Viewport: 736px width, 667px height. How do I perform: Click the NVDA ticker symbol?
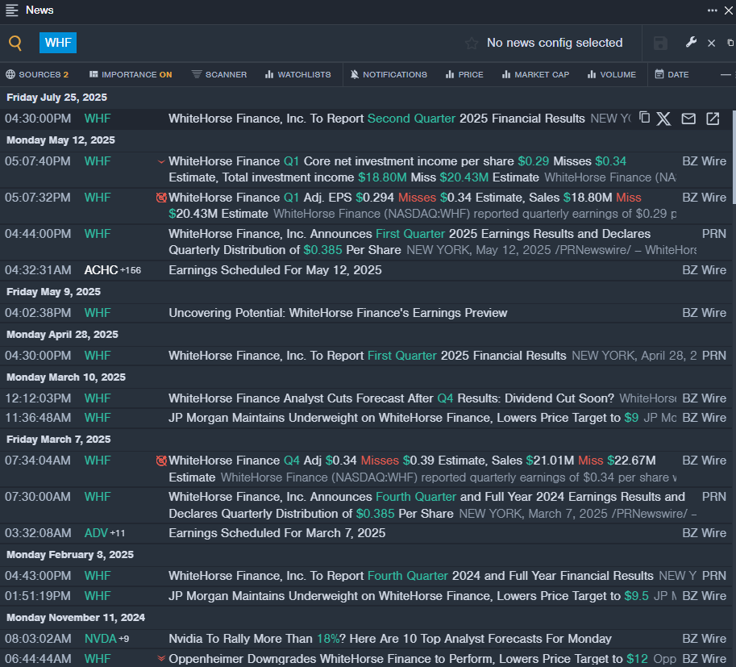pyautogui.click(x=101, y=639)
